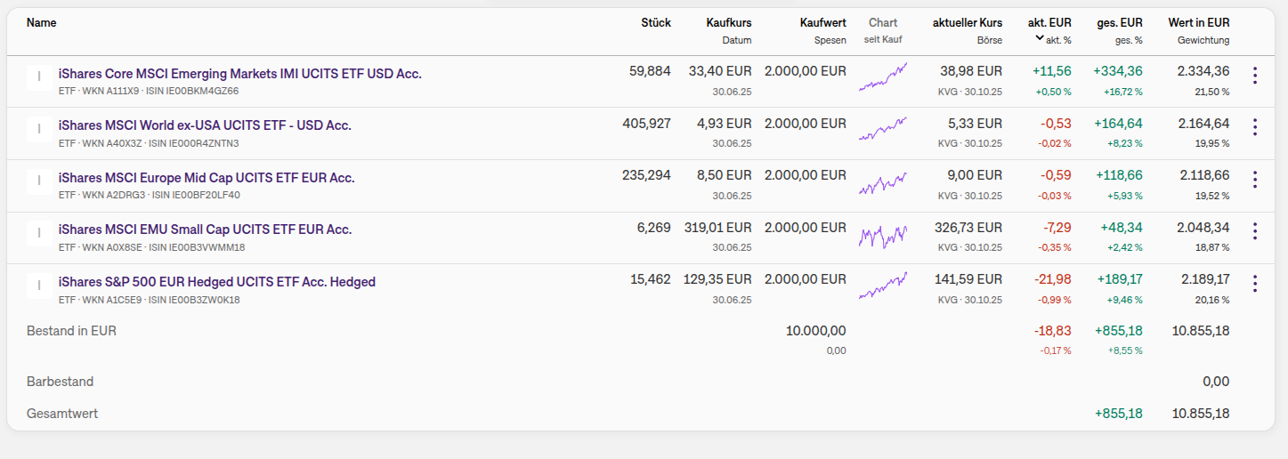Click logo icon beside MSCI World ex-USA ETF
1288x459 pixels.
38,130
